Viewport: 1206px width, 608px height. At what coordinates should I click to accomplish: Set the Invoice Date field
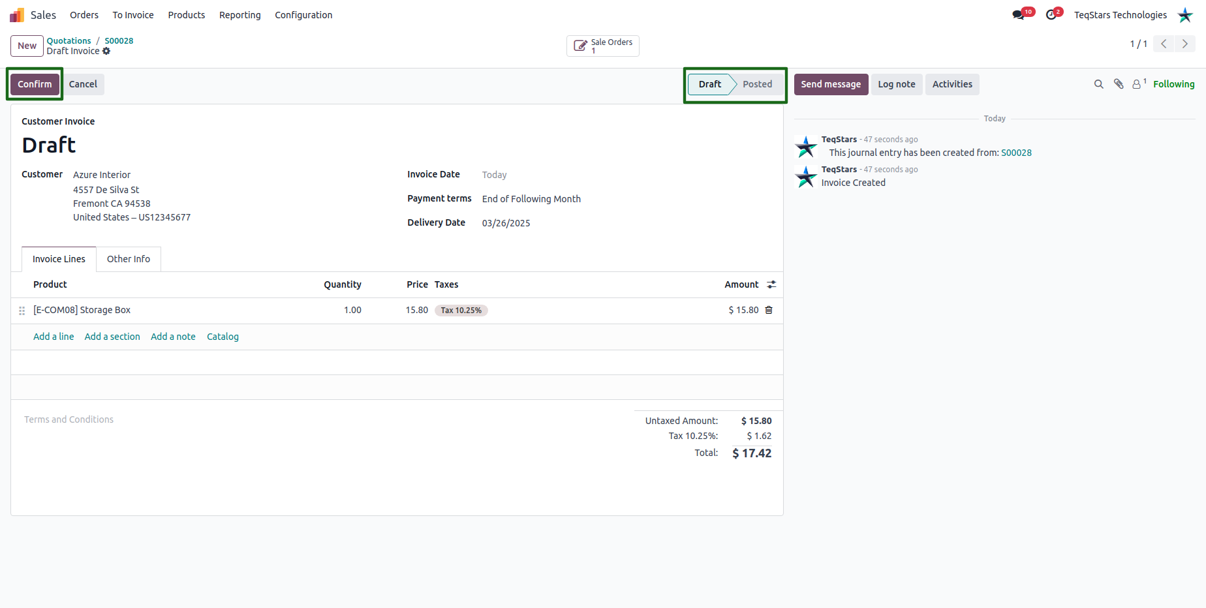point(494,175)
